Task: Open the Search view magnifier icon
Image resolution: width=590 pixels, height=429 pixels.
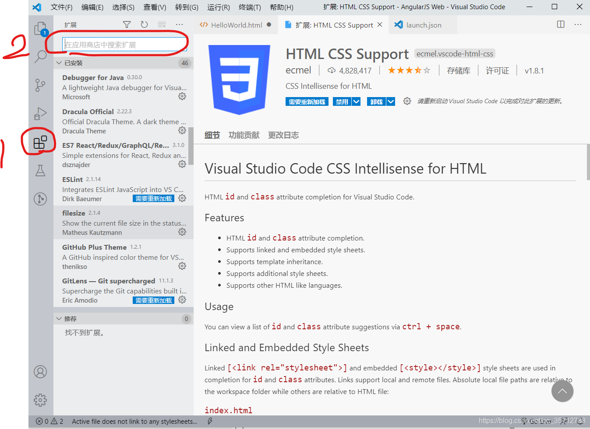Action: 40,56
